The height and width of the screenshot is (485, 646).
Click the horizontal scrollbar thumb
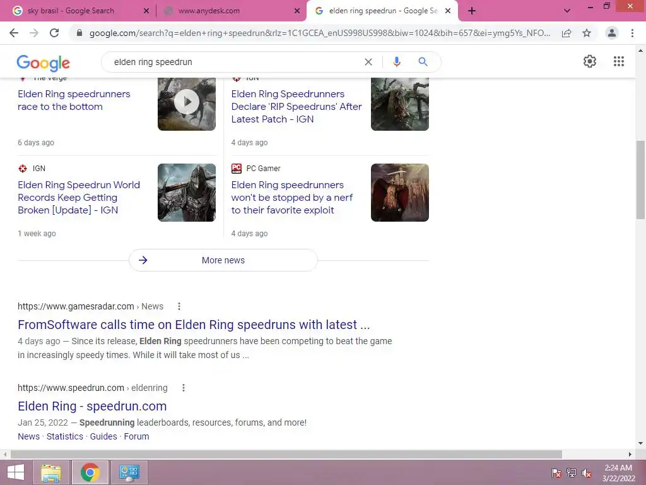[286, 454]
